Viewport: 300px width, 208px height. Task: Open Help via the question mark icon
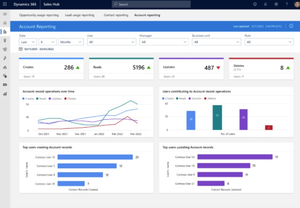pyautogui.click(x=287, y=4)
